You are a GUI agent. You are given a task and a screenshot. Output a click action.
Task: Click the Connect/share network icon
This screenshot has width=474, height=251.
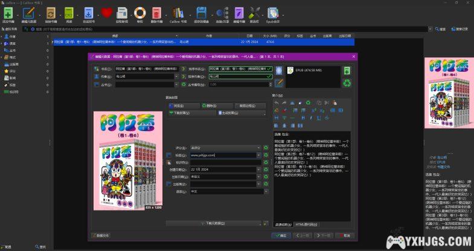point(222,13)
